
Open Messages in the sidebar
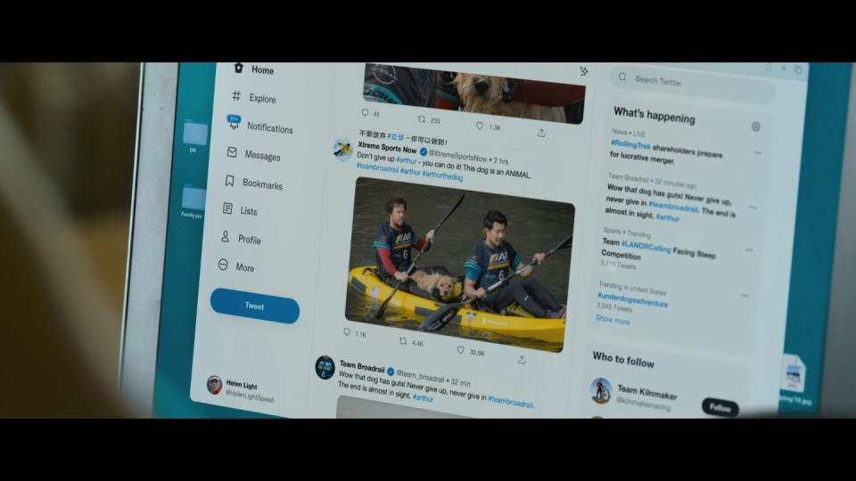coord(254,154)
